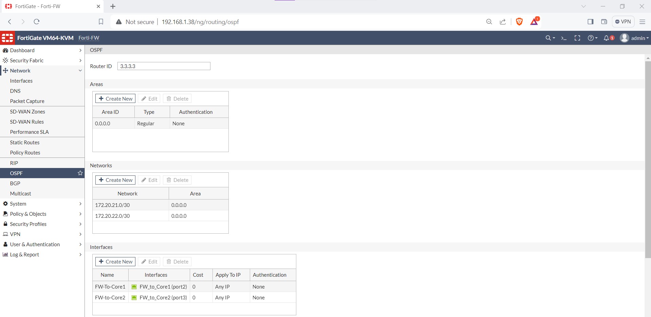Screen dimensions: 651x317
Task: Create New entry in Networks
Action: coord(115,180)
